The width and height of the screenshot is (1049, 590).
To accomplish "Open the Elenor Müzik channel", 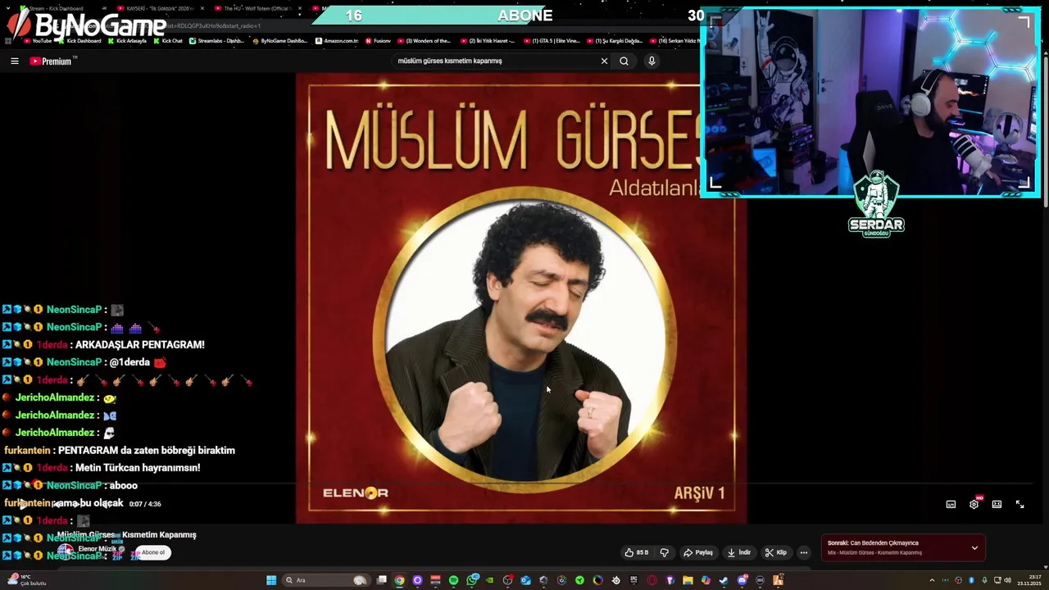I will [97, 549].
